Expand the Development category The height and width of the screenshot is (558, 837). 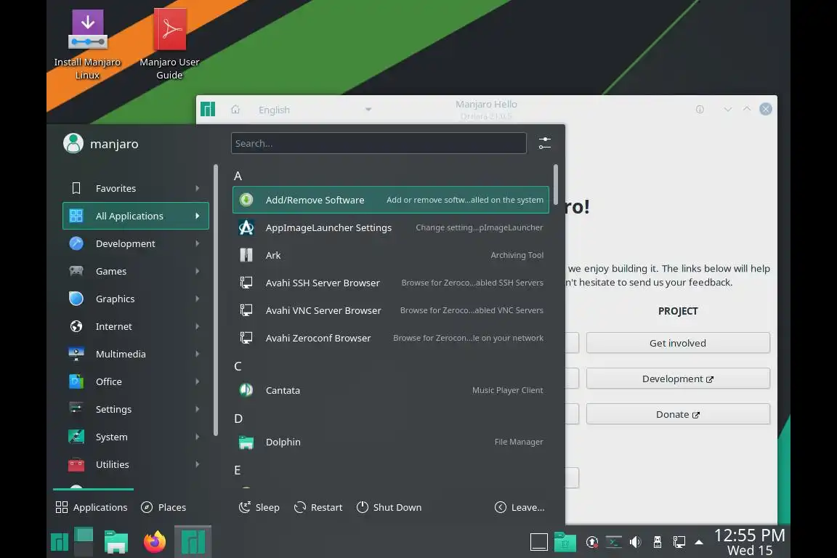[x=136, y=243]
